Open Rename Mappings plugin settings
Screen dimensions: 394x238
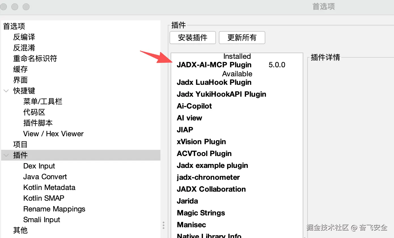(54, 209)
